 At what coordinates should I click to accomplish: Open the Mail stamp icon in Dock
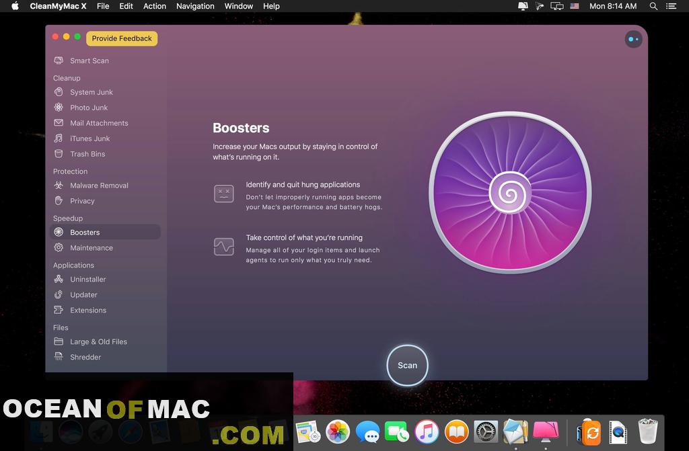coord(516,432)
